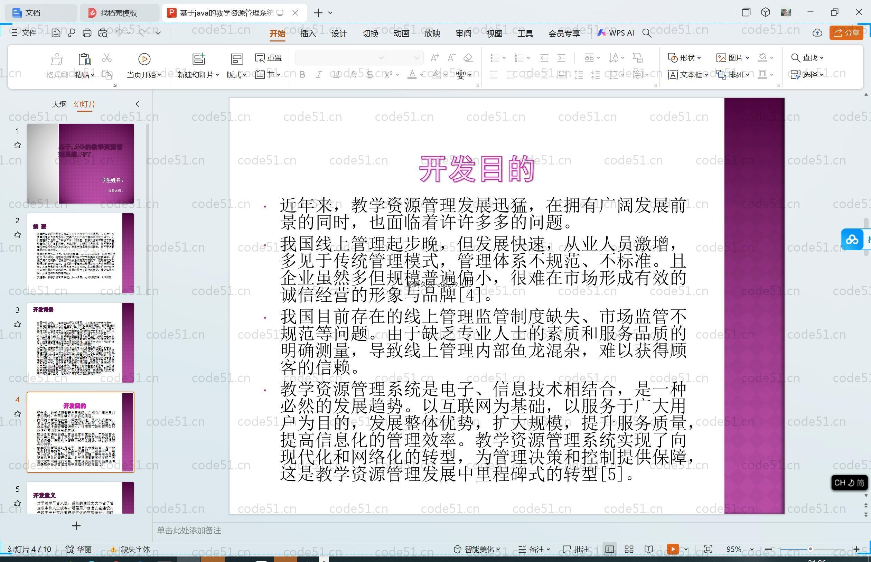Viewport: 871px width, 562px height.
Task: Switch to slide sorter view icon
Action: (x=629, y=549)
